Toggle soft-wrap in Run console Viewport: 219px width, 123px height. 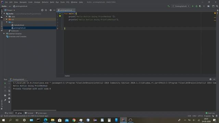point(9,91)
